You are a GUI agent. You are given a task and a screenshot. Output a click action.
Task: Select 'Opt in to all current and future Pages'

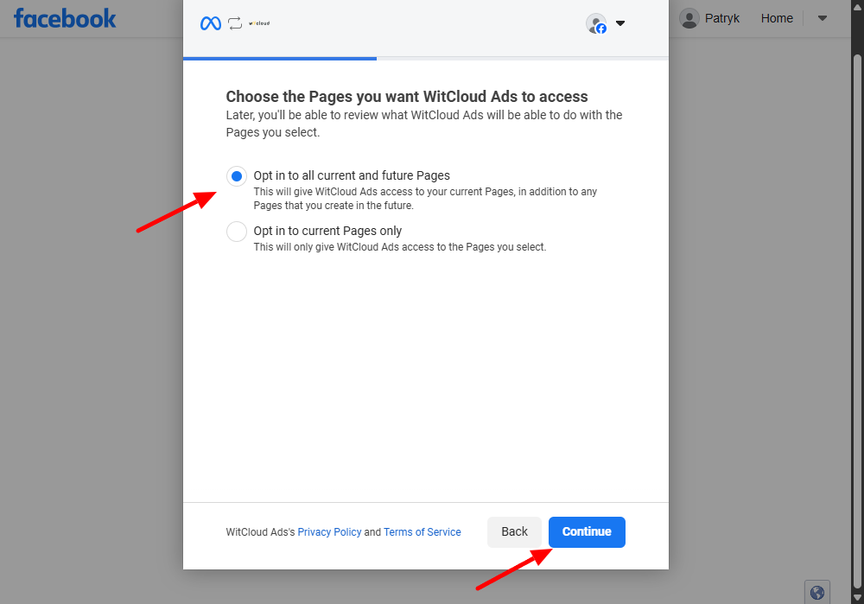coord(237,176)
